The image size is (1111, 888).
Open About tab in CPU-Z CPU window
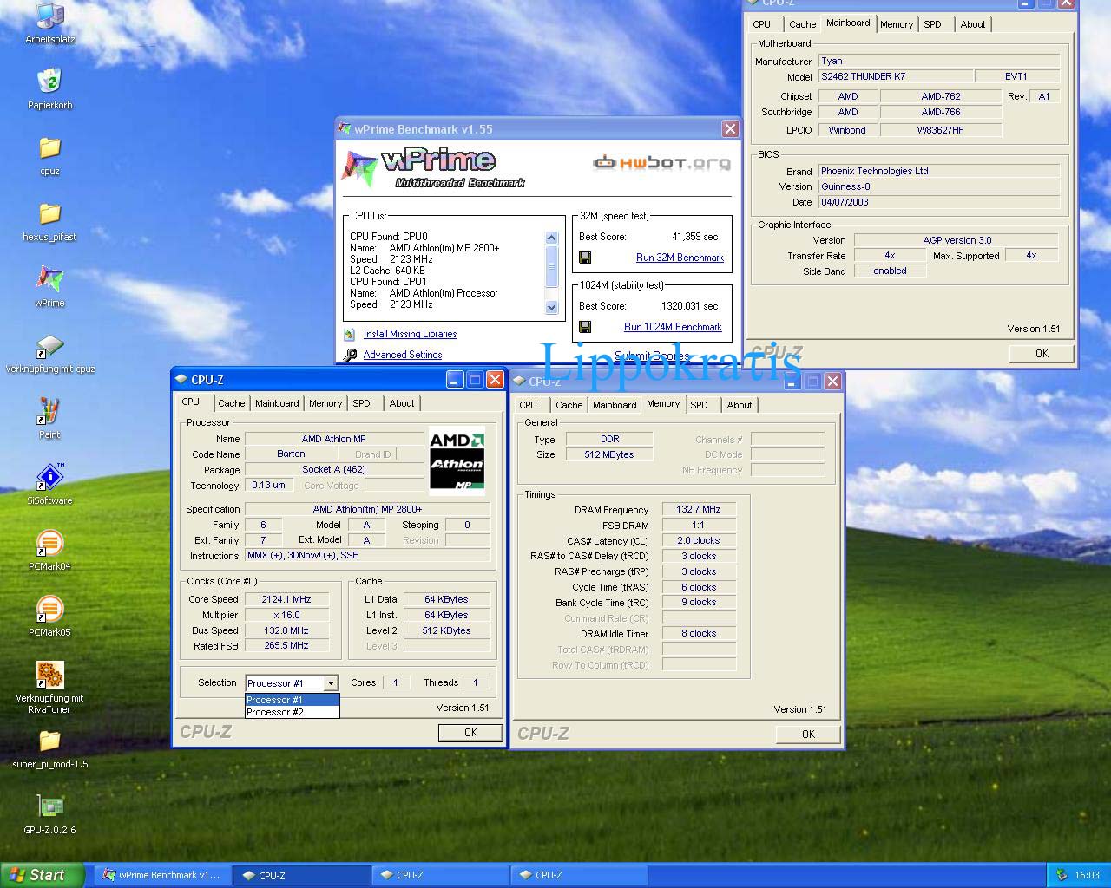coord(402,403)
